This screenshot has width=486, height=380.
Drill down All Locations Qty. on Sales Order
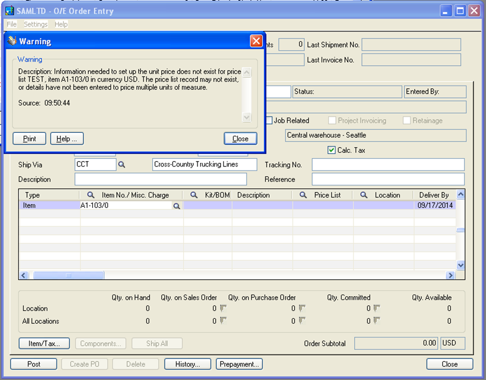tap(223, 320)
